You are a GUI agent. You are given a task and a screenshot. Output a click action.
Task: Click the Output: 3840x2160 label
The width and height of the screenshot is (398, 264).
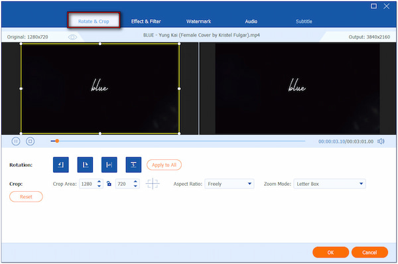pyautogui.click(x=369, y=37)
